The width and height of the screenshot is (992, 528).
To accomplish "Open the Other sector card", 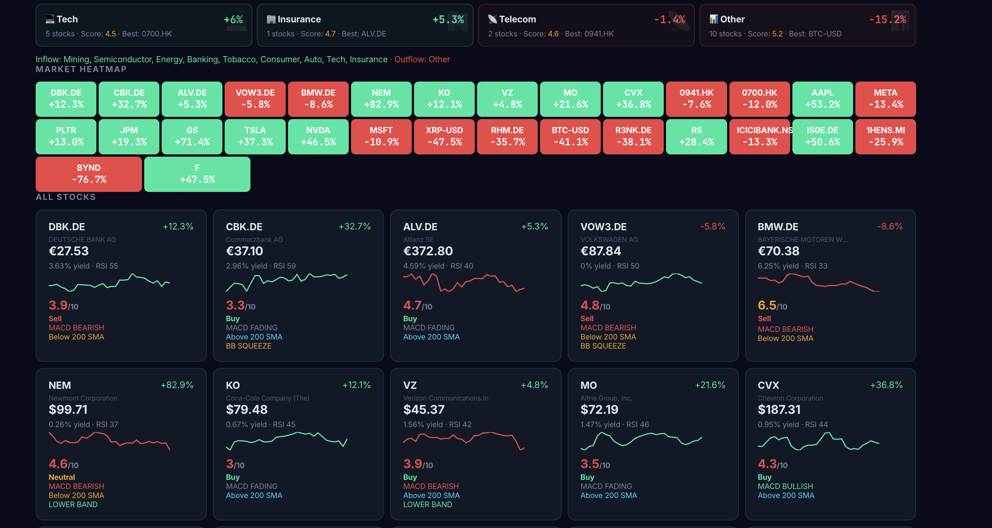I will (x=808, y=25).
